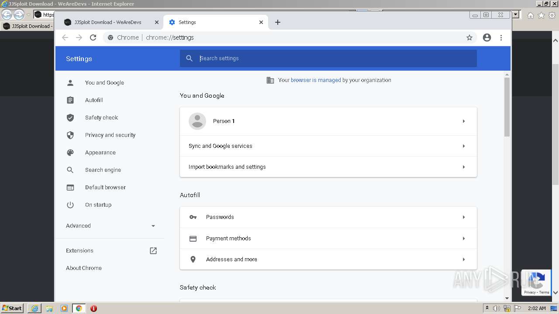
Task: Click the search magnifier icon in Settings
Action: pyautogui.click(x=189, y=58)
